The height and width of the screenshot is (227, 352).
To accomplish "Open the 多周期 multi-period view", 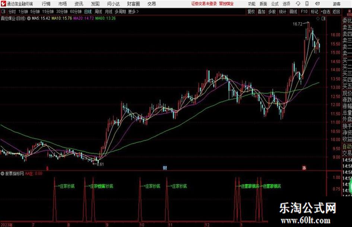I will 120,12.
